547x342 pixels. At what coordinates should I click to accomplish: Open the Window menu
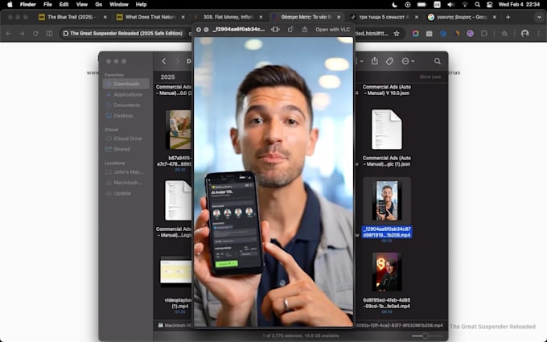[x=118, y=5]
